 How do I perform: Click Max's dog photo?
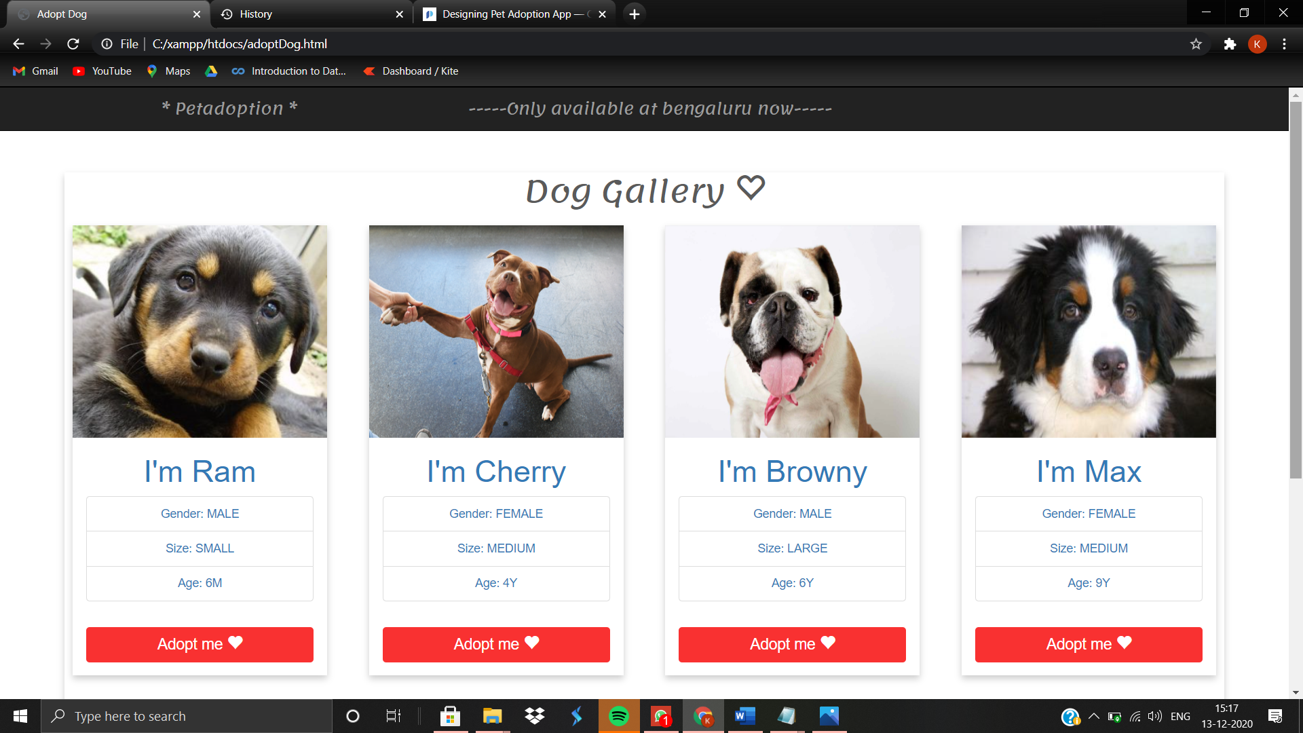(x=1089, y=331)
